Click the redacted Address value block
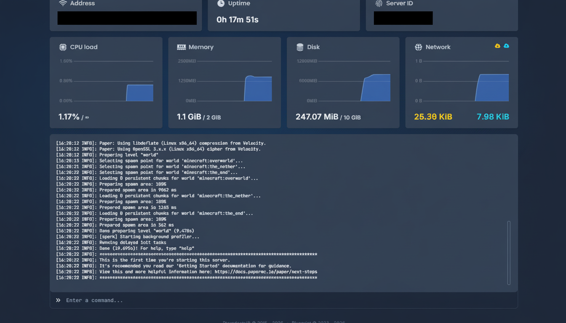 coord(127,18)
